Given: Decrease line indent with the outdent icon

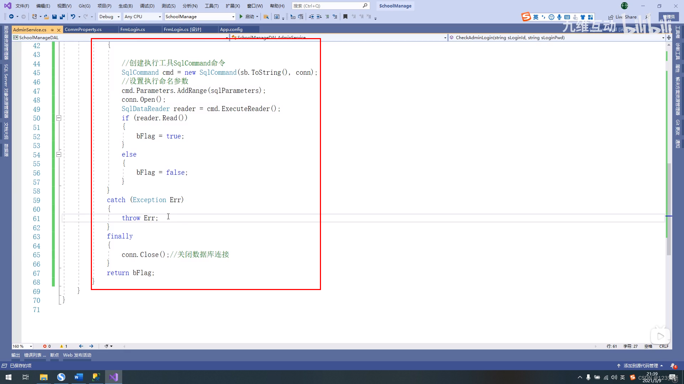Looking at the screenshot, I should tap(311, 17).
